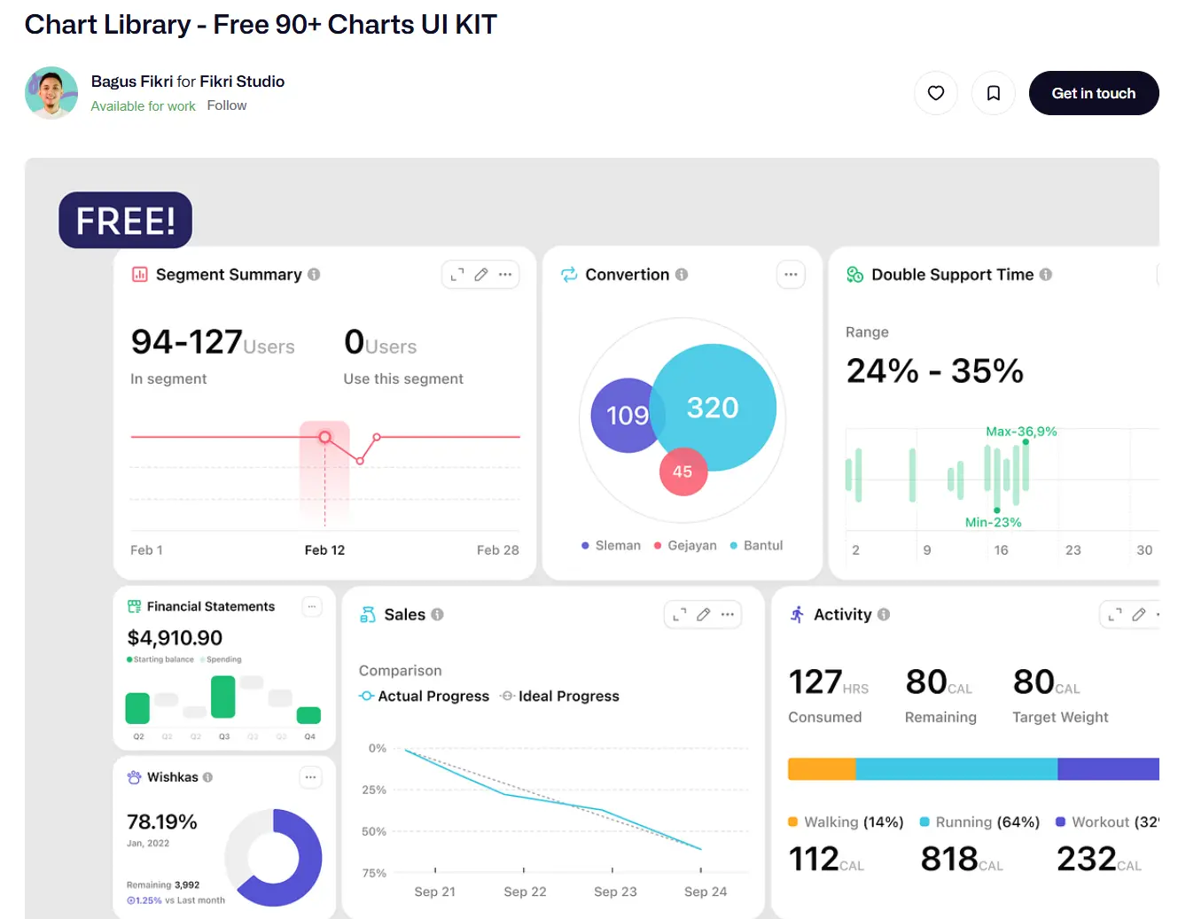This screenshot has height=919, width=1178.
Task: Click the Available for work link
Action: tap(144, 106)
